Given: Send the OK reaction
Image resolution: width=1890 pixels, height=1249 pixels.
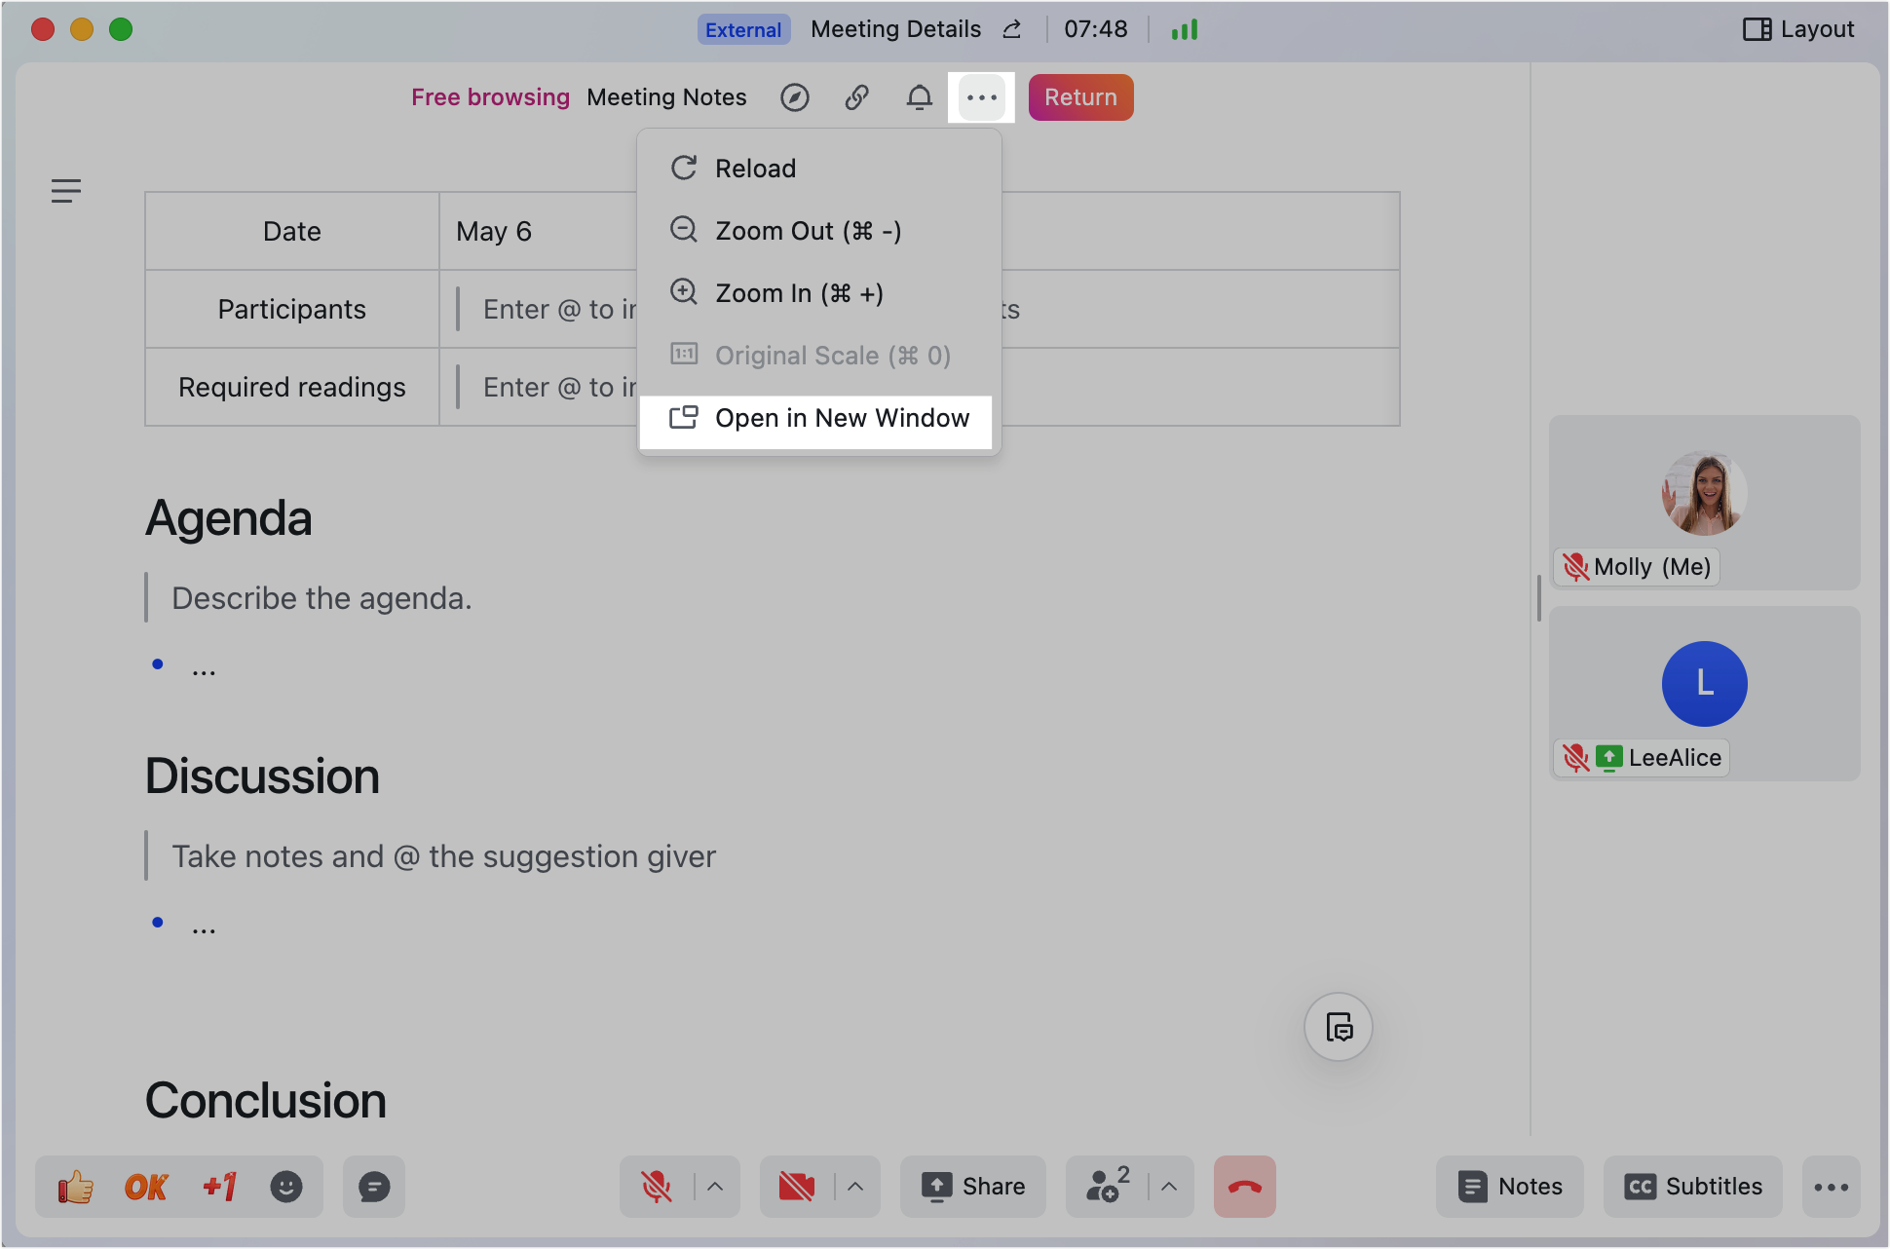Looking at the screenshot, I should coord(146,1187).
